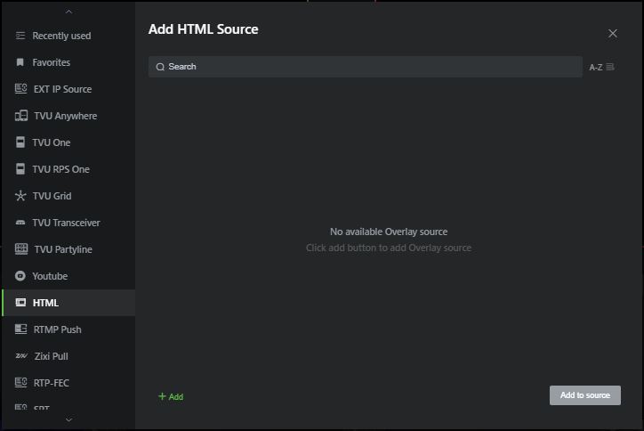Image resolution: width=644 pixels, height=431 pixels.
Task: Click the search magnifier icon
Action: (x=160, y=67)
